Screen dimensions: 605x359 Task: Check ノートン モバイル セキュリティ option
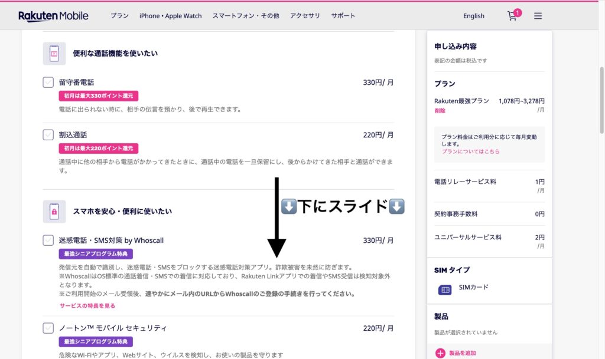coord(48,328)
